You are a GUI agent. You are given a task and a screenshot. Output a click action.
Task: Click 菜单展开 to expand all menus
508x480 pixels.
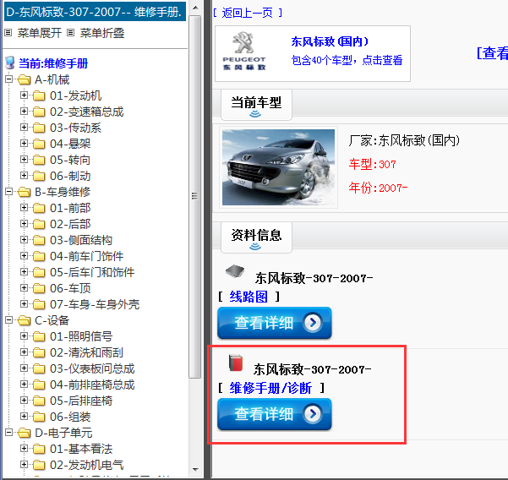pos(39,33)
